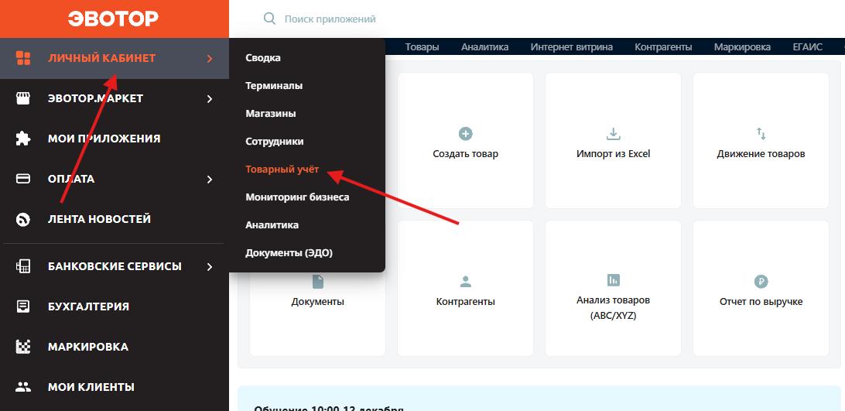
Task: Select Бухгалтерия sidebar label
Action: click(88, 307)
